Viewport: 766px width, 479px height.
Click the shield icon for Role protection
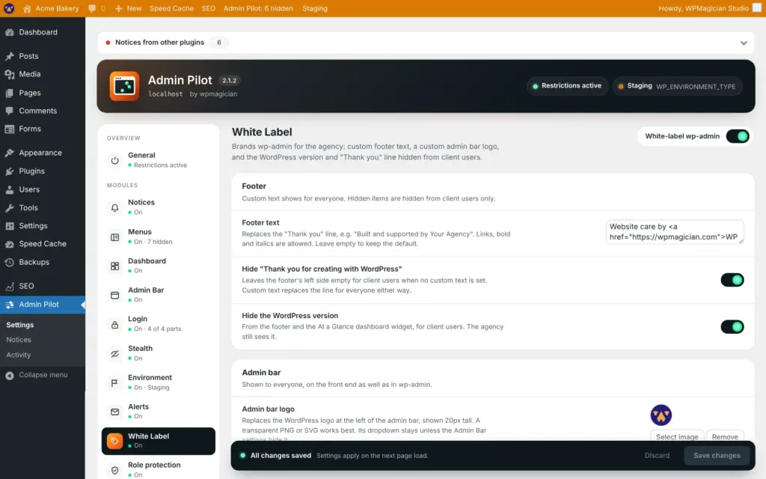[x=114, y=470]
